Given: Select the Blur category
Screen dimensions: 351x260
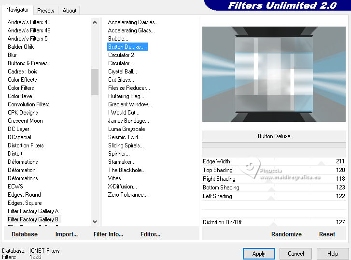Looking at the screenshot, I should 13,55.
